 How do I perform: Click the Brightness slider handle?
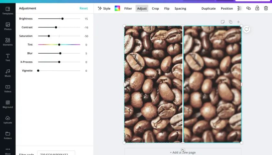[62, 19]
